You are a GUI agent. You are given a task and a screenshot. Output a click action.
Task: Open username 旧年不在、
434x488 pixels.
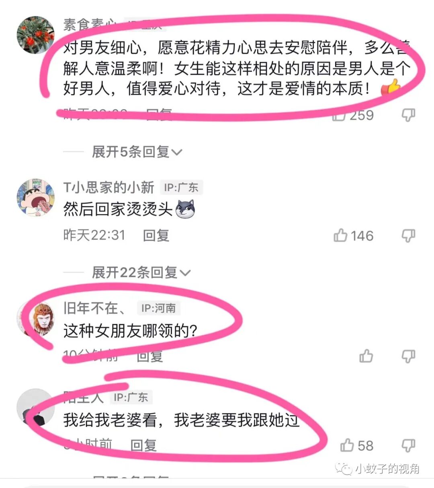[x=95, y=308]
